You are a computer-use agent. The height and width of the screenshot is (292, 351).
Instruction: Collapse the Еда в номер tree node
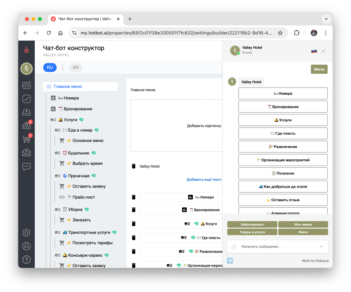[58, 130]
